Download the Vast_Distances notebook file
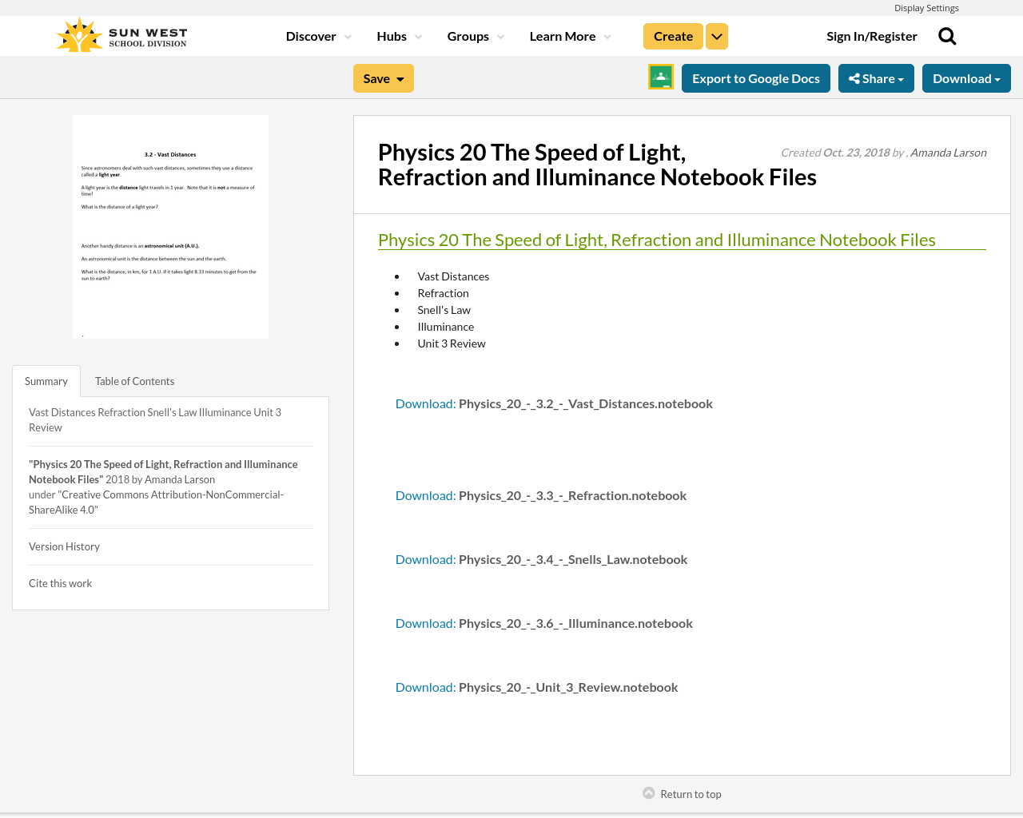This screenshot has width=1023, height=818. coord(424,403)
